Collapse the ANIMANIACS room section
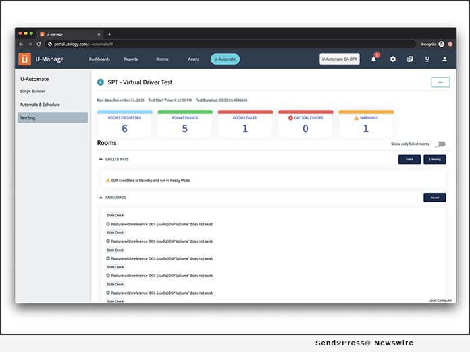This screenshot has width=470, height=352. pyautogui.click(x=101, y=198)
